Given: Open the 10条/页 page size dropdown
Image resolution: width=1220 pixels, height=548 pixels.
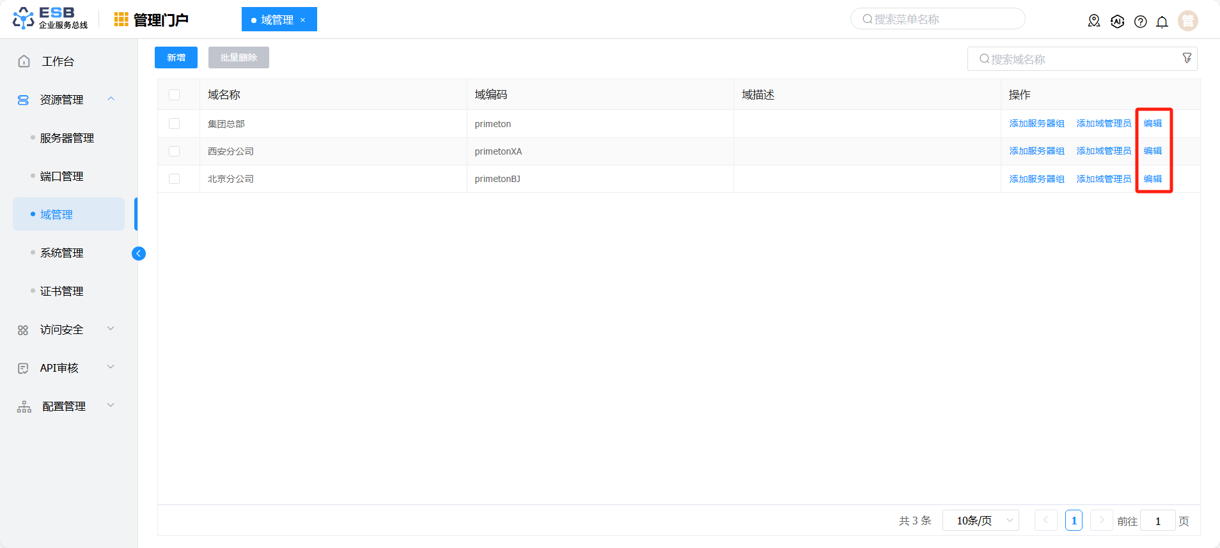Looking at the screenshot, I should (x=981, y=521).
